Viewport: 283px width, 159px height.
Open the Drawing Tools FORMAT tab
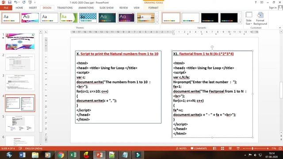tap(153, 8)
